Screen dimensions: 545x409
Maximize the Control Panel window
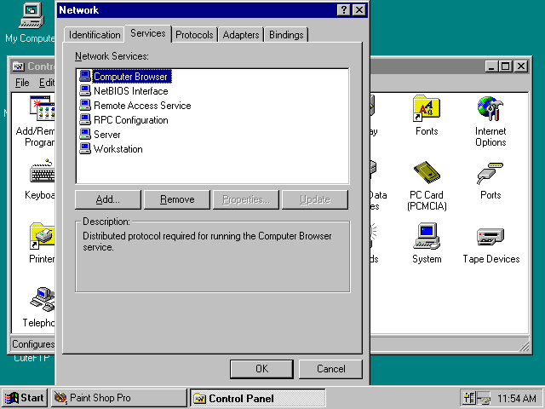pos(506,66)
